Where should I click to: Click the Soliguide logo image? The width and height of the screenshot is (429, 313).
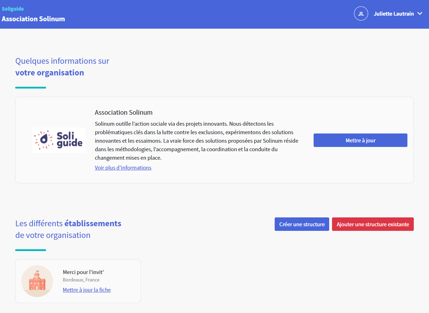pyautogui.click(x=59, y=140)
